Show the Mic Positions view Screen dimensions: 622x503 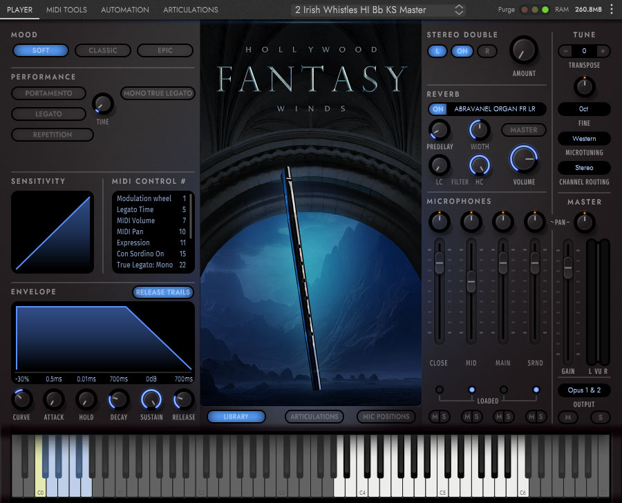tap(386, 417)
